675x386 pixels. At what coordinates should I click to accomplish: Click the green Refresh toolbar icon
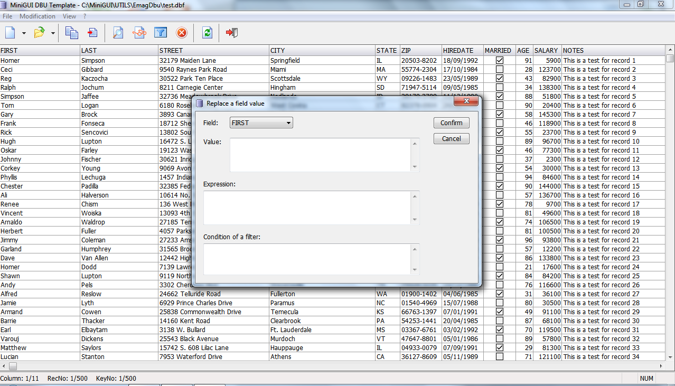coord(207,33)
